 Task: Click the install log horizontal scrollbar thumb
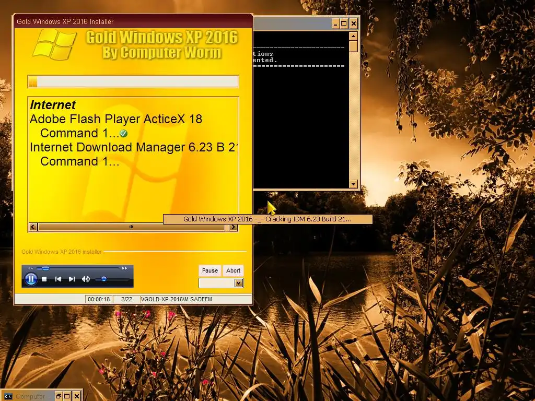(x=131, y=227)
